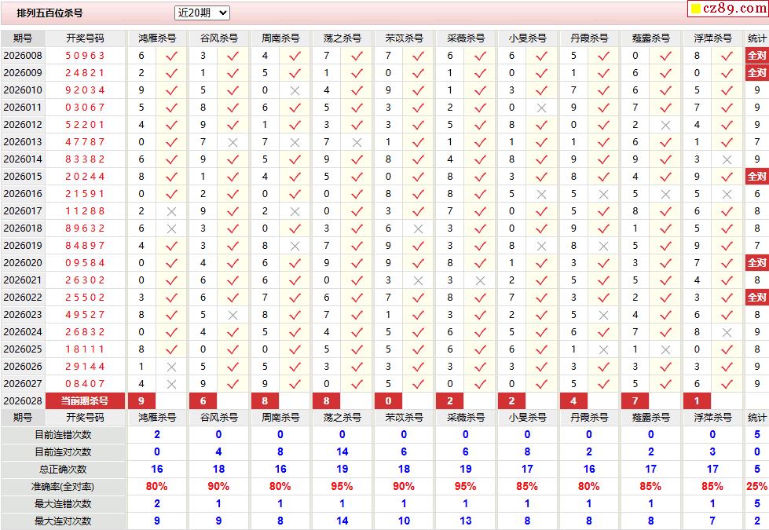Image resolution: width=769 pixels, height=530 pixels.
Task: Click the 浮萍 check mark in row 2026022
Action: click(x=727, y=297)
